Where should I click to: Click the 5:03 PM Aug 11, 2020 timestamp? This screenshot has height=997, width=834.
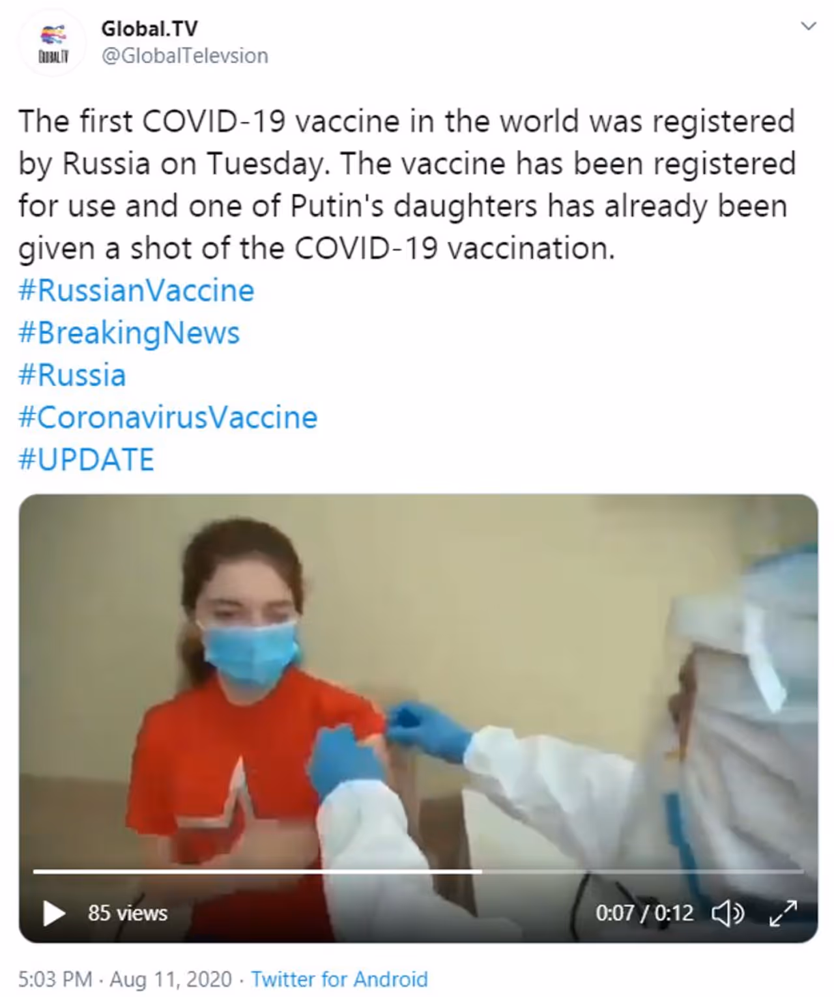click(125, 979)
